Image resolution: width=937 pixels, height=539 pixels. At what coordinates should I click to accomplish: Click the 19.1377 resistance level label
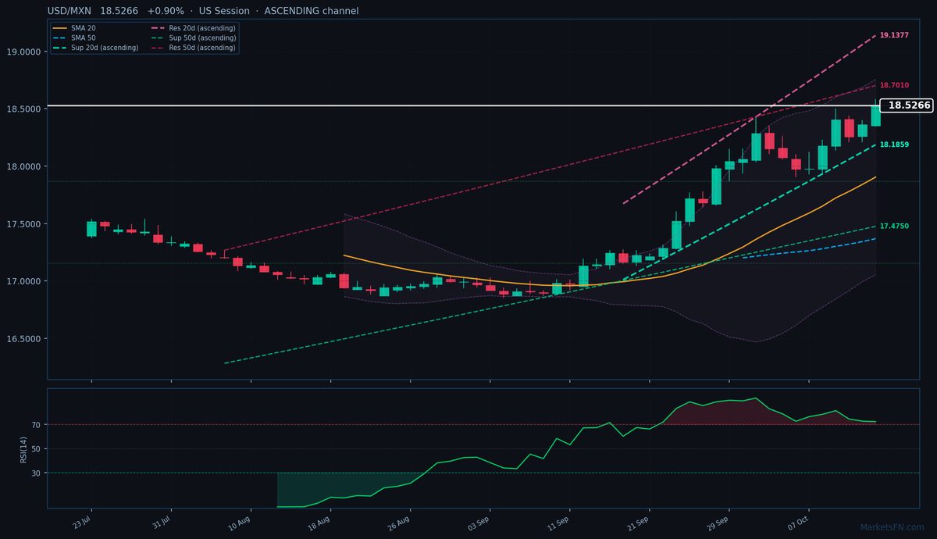tap(894, 35)
